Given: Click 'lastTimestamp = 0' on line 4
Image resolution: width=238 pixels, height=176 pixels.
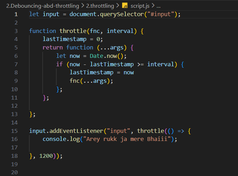Looking at the screenshot, I should click(72, 39).
